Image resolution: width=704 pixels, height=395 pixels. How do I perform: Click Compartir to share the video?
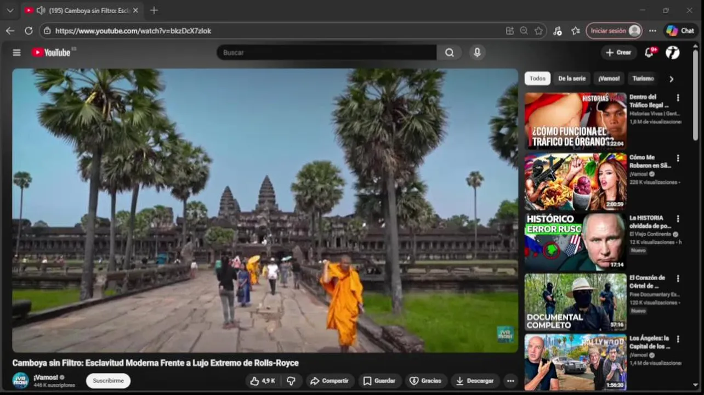(x=328, y=381)
